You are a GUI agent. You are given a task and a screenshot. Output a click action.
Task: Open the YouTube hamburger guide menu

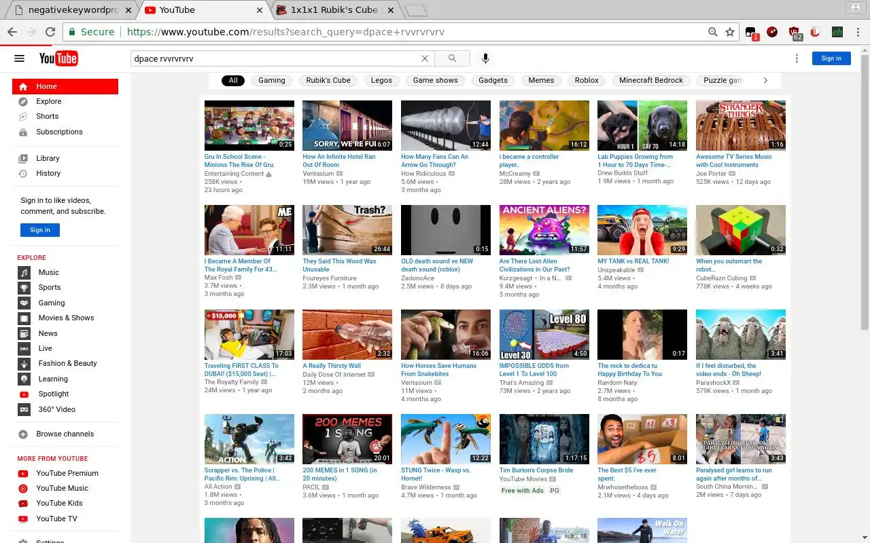click(x=19, y=58)
